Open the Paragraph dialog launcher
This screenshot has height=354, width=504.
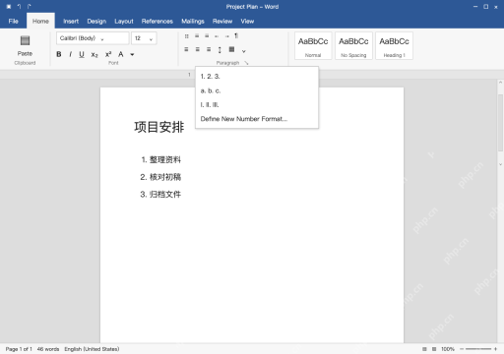[x=246, y=63]
